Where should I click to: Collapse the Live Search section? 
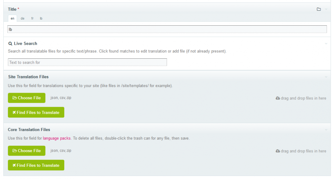(x=326, y=44)
